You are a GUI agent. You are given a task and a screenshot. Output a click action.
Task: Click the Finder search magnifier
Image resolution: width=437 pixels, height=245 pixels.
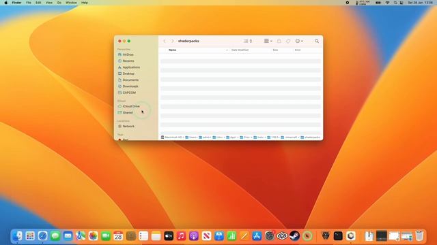[317, 41]
